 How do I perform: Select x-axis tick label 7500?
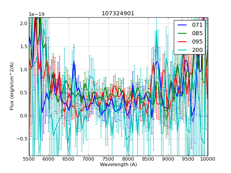pos(109,159)
